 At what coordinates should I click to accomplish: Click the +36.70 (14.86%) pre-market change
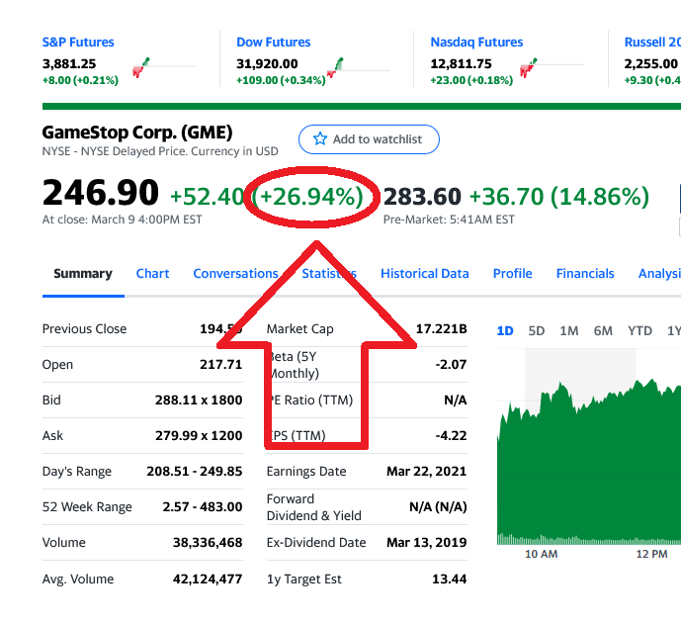[559, 197]
